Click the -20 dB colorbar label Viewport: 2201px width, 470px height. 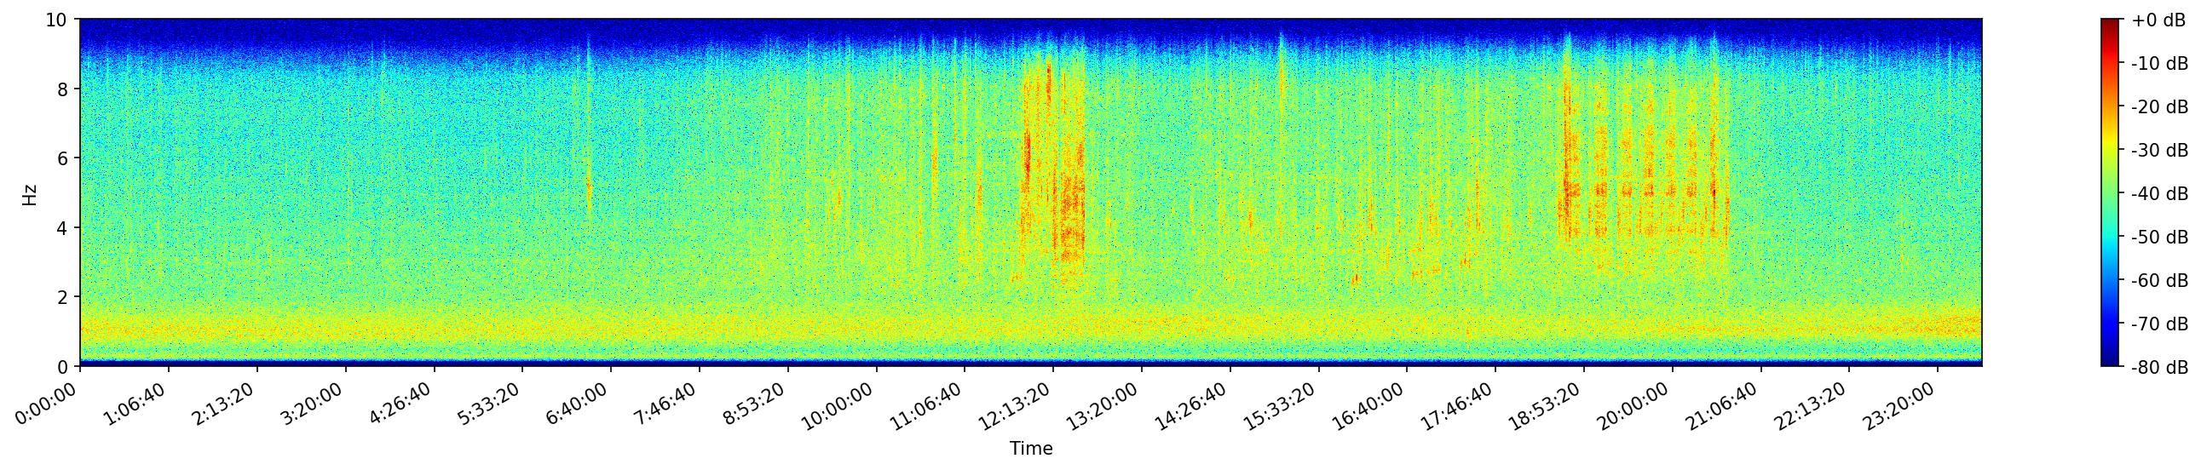(2159, 107)
